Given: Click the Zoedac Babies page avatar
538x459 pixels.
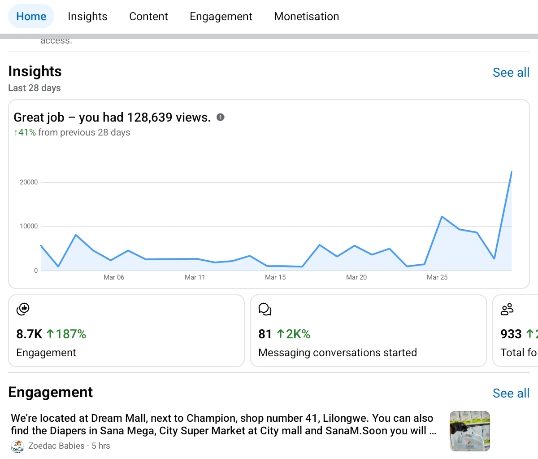Looking at the screenshot, I should click(17, 446).
